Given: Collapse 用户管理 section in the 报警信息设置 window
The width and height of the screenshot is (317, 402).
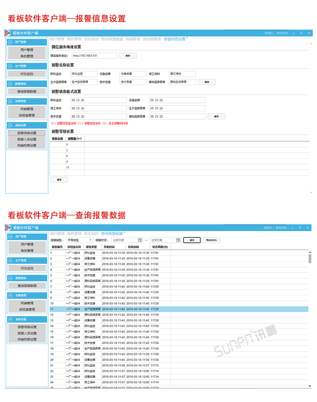Looking at the screenshot, I should [10, 42].
